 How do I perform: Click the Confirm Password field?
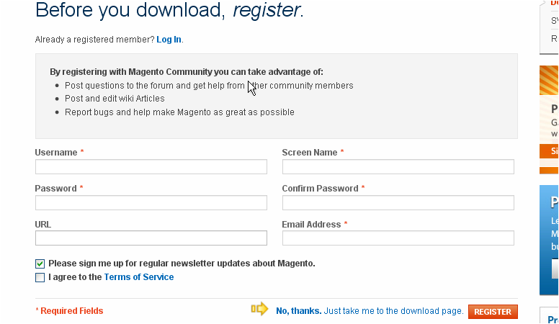[398, 203]
